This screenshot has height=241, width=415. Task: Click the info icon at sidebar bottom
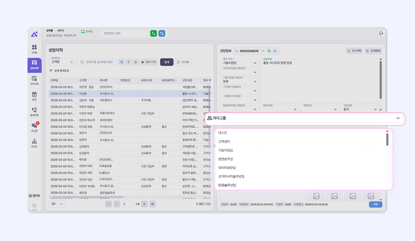point(34,205)
